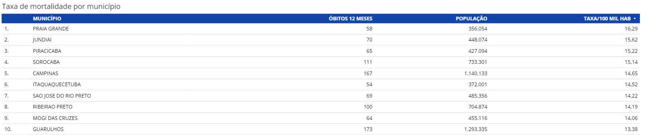Click on RIBEIRAO PRETO municipality
651x135 pixels.
(53, 107)
